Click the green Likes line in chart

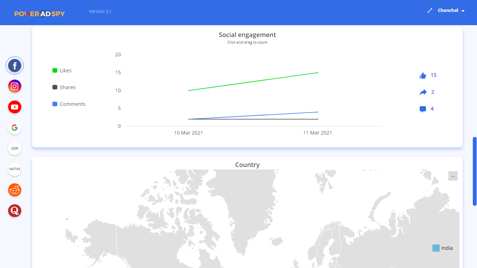253,81
